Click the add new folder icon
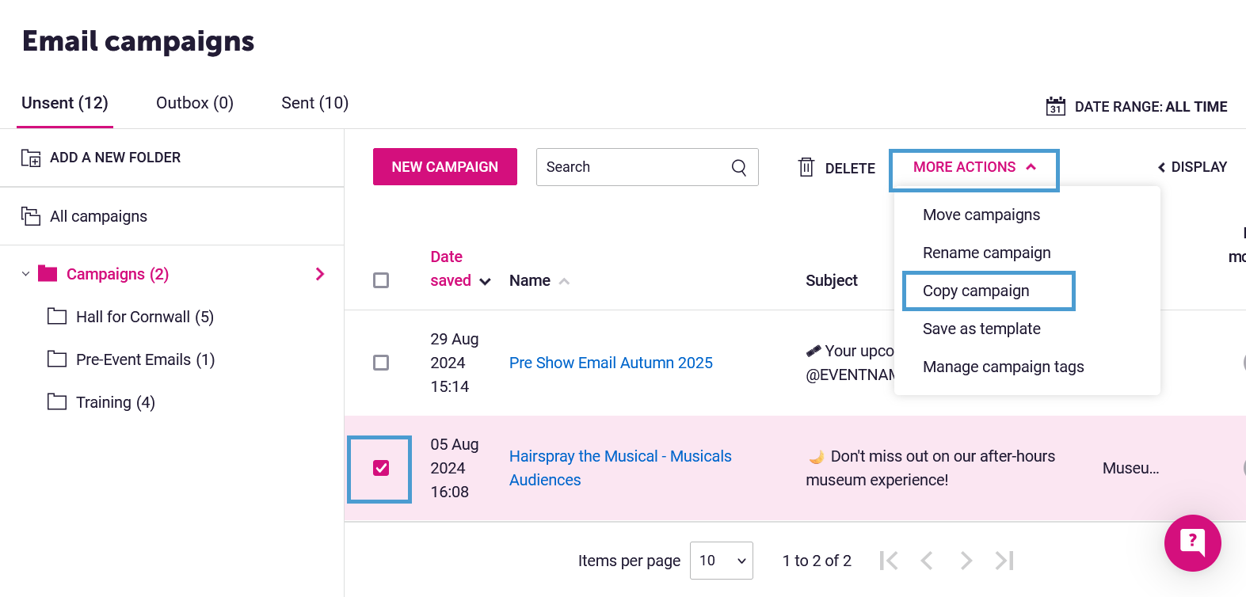Image resolution: width=1246 pixels, height=597 pixels. coord(31,158)
